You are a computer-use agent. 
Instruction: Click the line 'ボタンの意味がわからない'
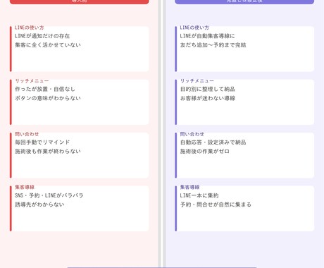coord(48,98)
